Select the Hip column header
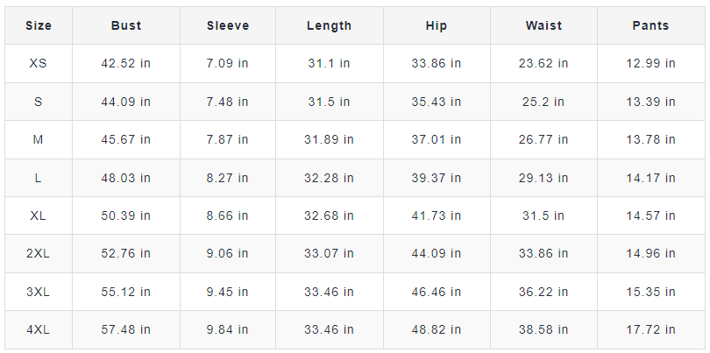710x353 pixels. pyautogui.click(x=436, y=25)
